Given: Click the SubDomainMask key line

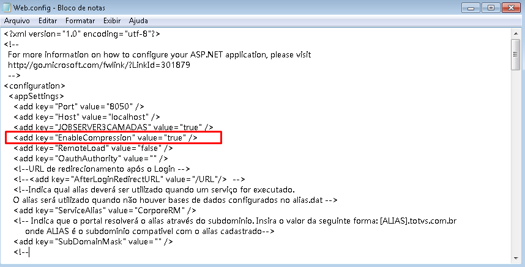Looking at the screenshot, I should click(x=94, y=241).
